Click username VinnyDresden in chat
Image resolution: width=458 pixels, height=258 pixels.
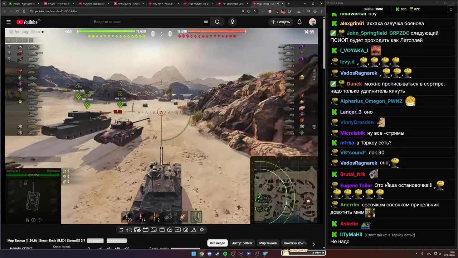click(x=357, y=122)
